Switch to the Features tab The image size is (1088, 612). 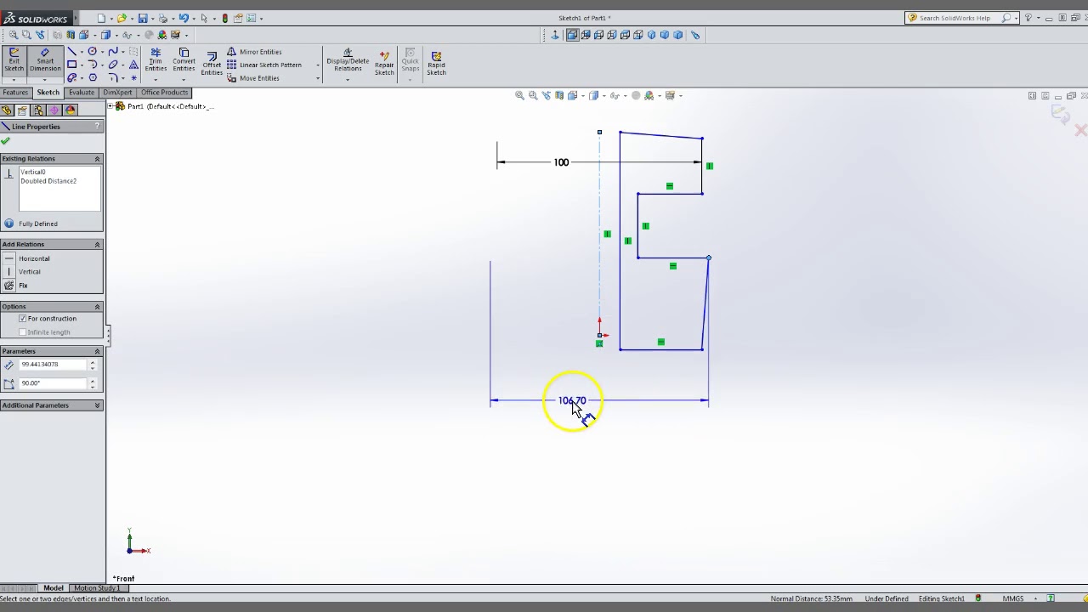(15, 93)
